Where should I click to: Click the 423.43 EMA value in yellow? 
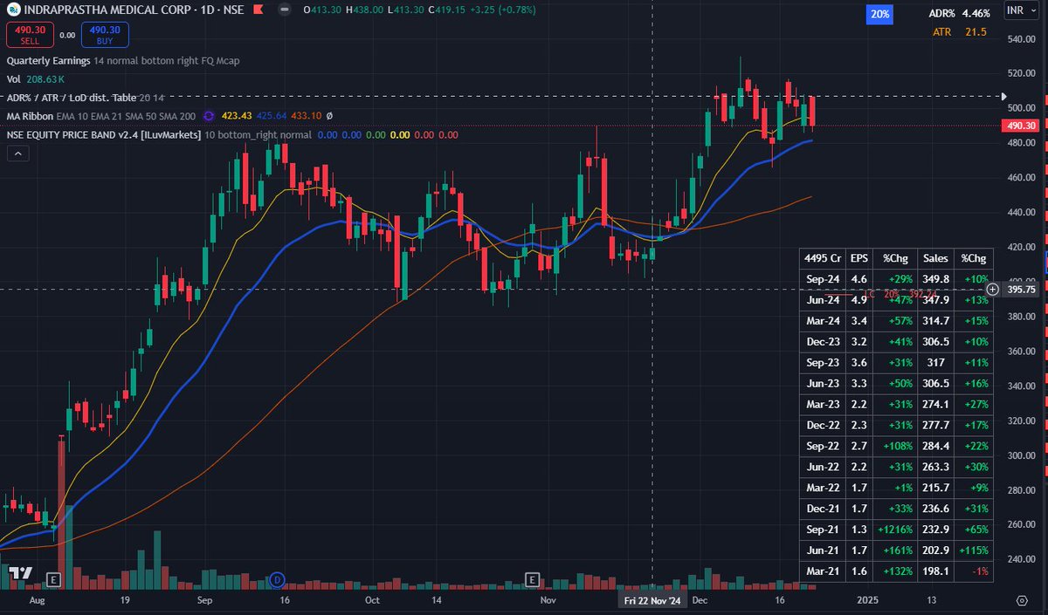[238, 115]
